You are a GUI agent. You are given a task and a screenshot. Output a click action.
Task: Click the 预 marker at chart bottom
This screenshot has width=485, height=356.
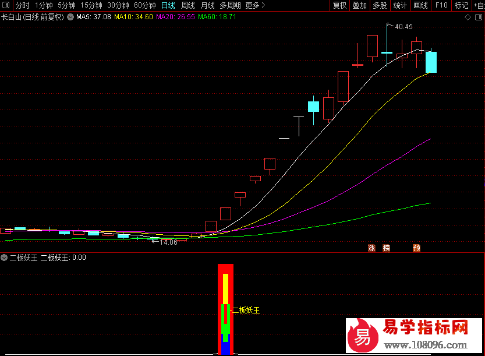click(417, 248)
